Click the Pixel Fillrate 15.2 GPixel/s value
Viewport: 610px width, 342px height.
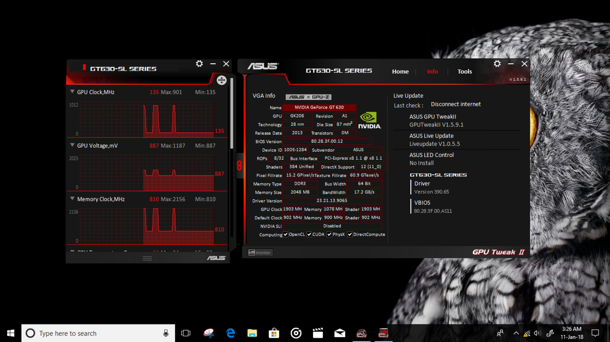[x=300, y=175]
